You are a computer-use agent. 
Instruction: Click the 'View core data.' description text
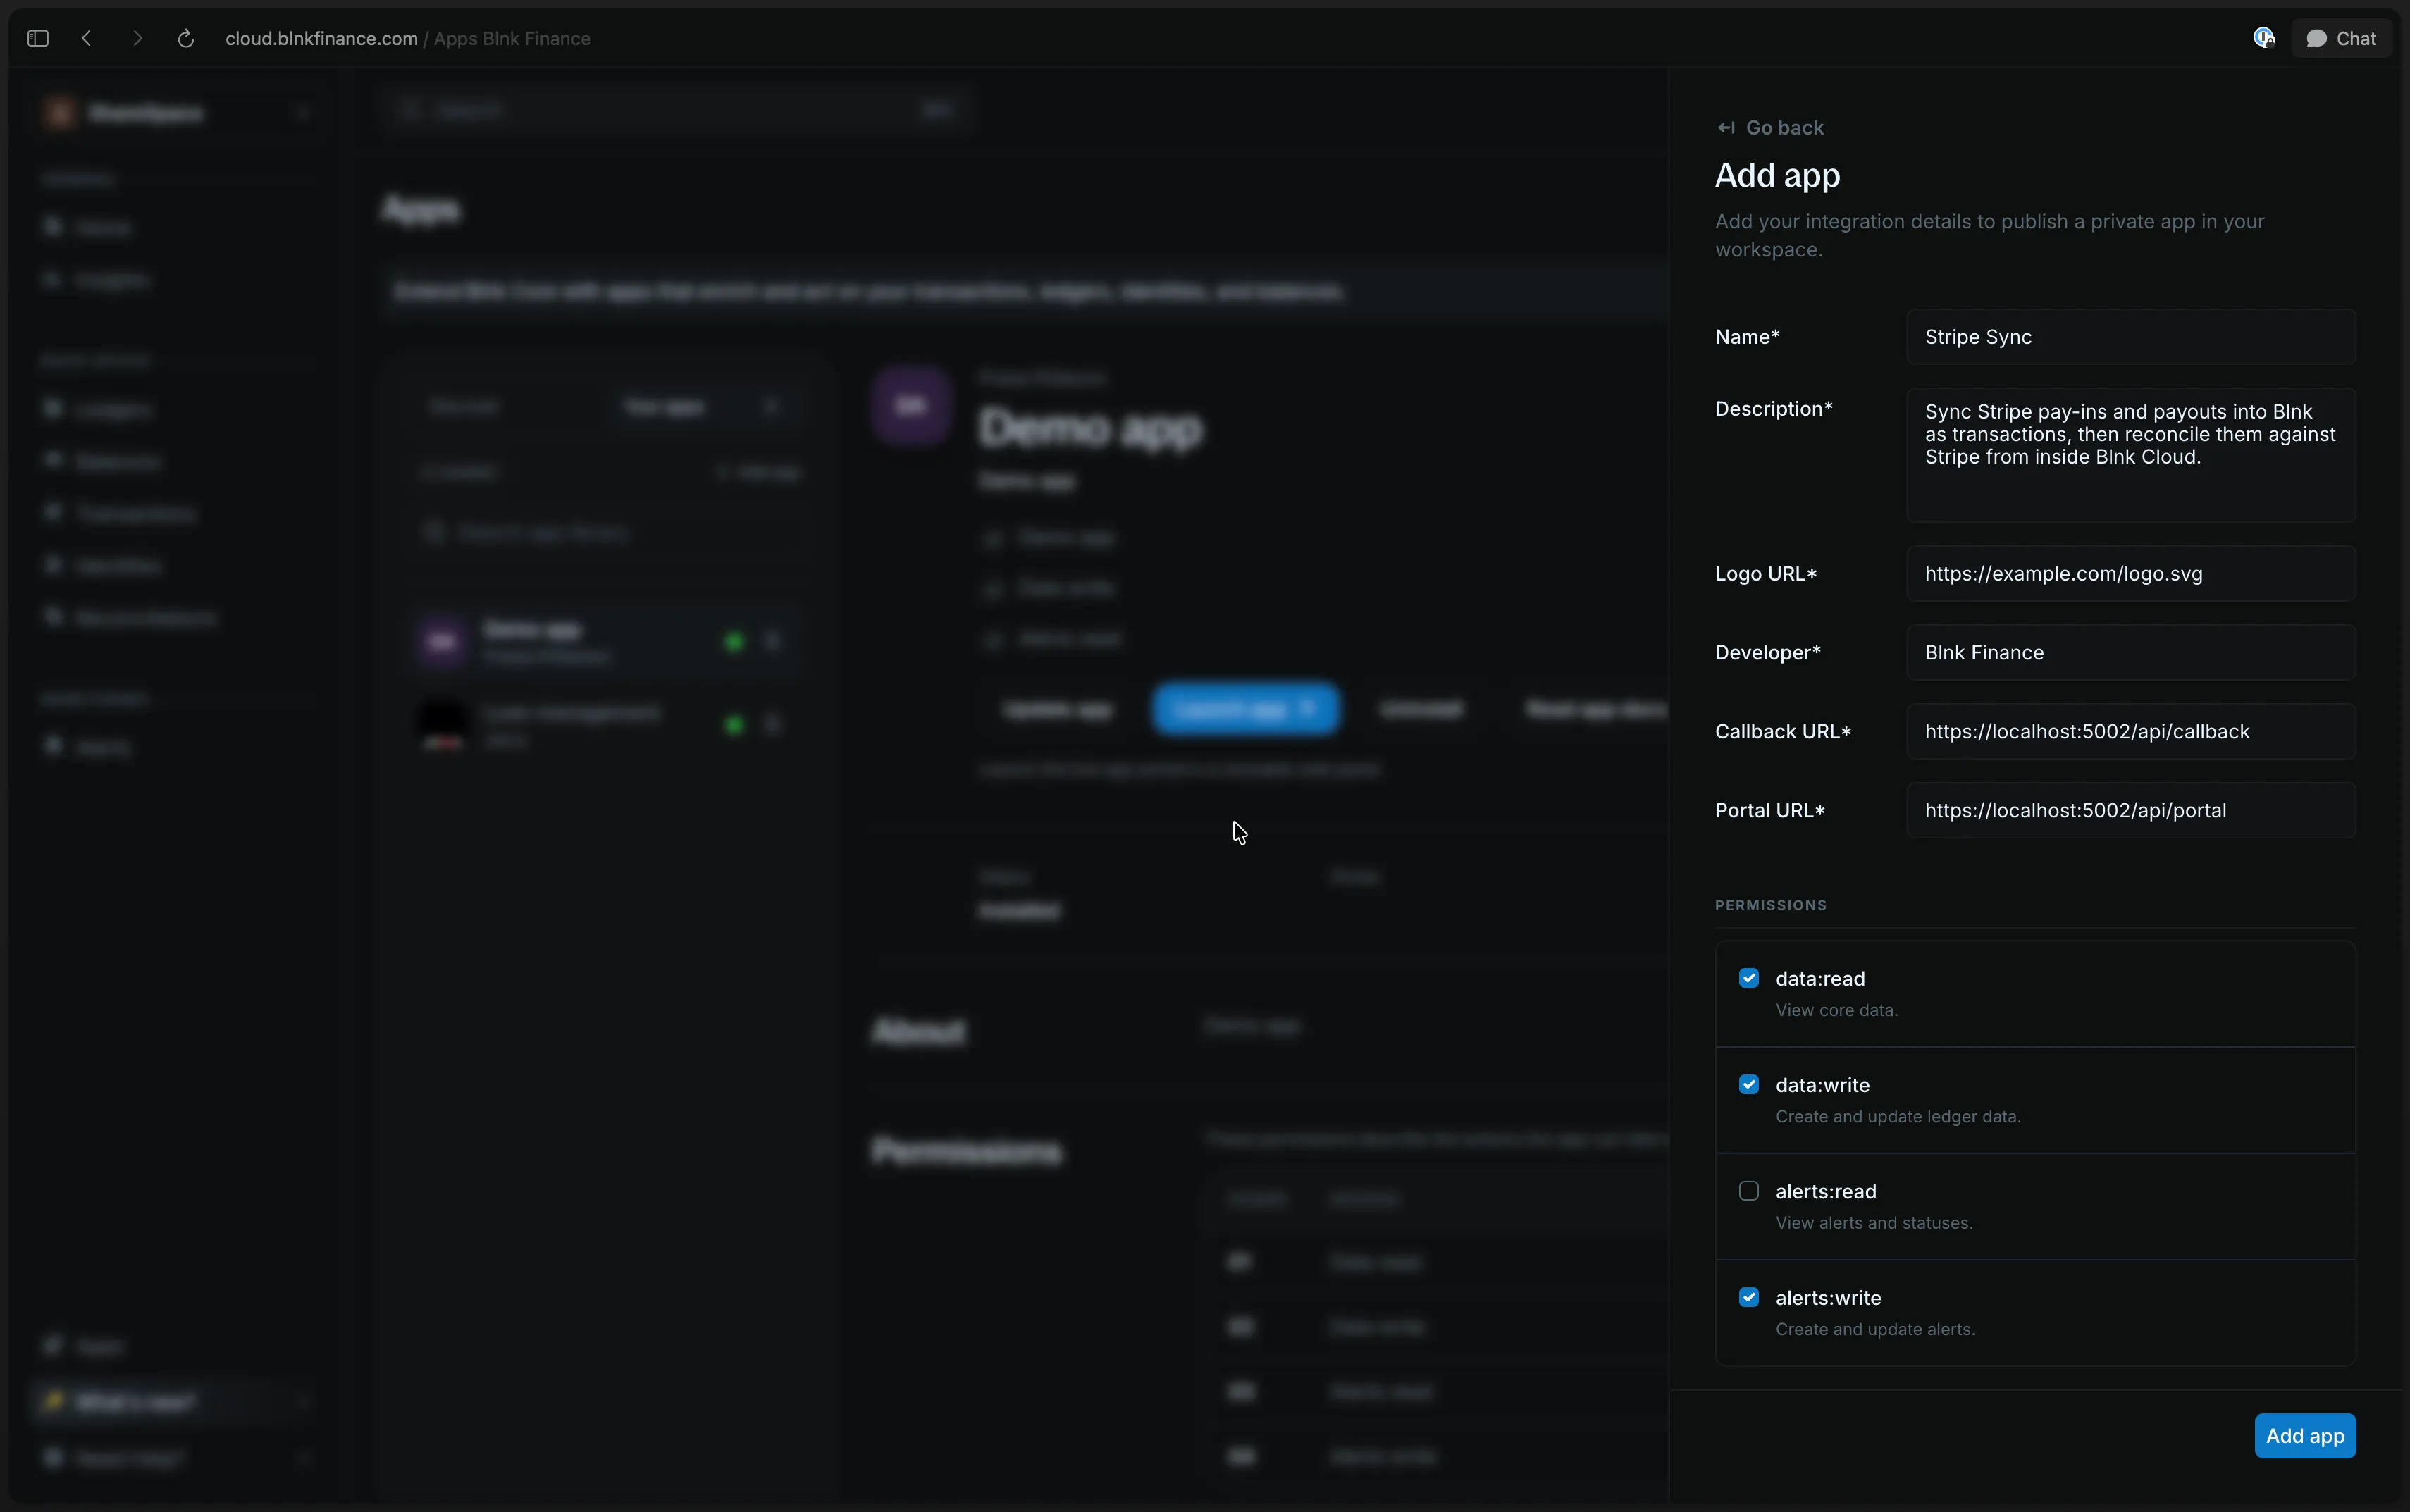(x=1836, y=1010)
